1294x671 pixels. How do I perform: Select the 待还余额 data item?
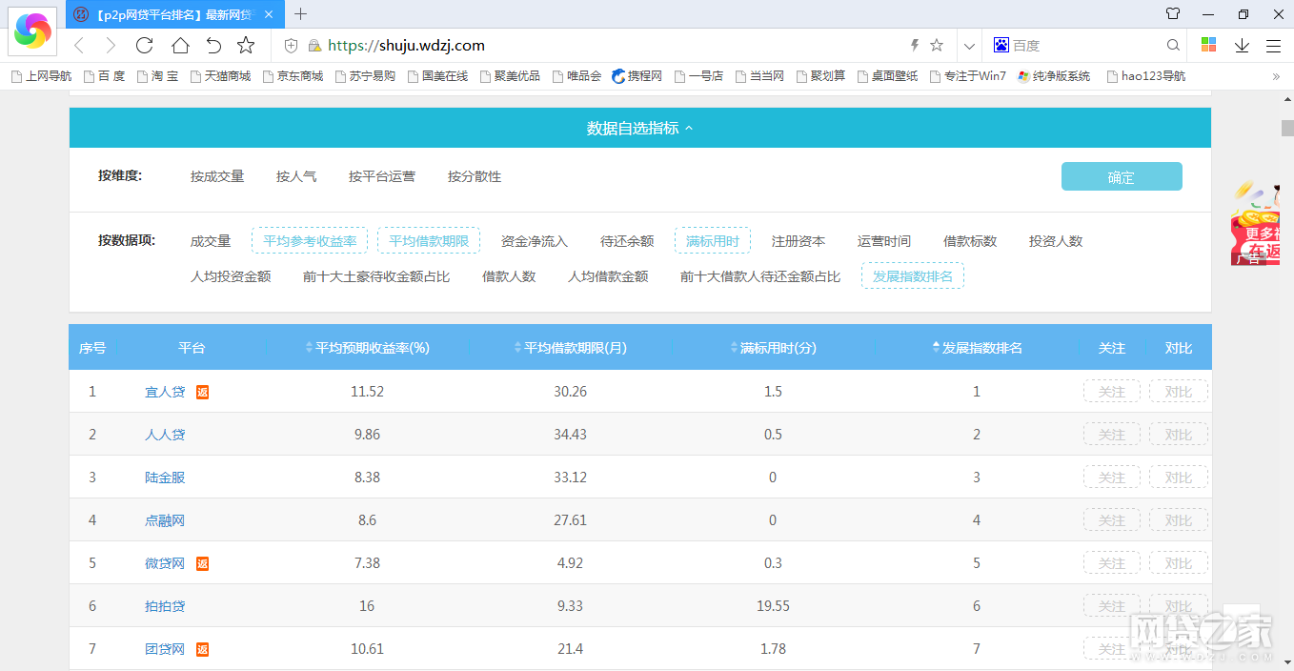(x=627, y=241)
